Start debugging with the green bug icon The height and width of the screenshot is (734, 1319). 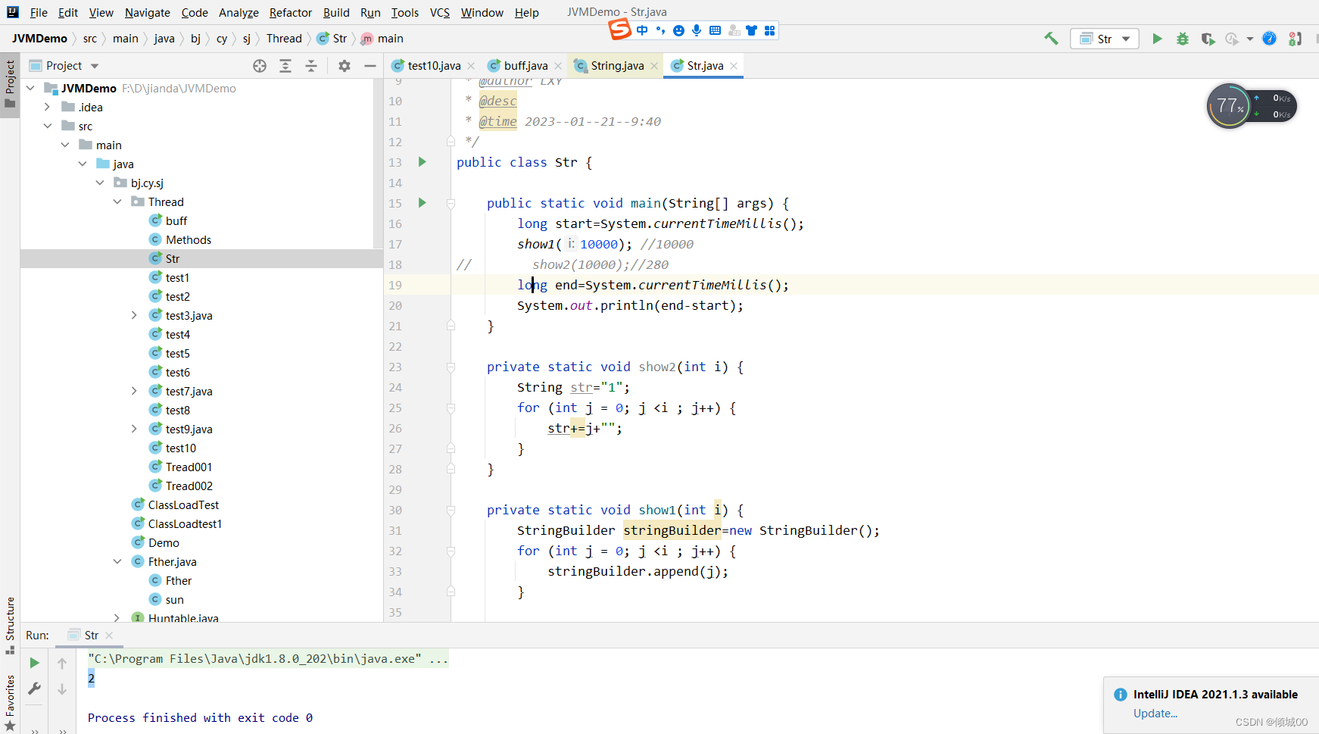point(1182,39)
